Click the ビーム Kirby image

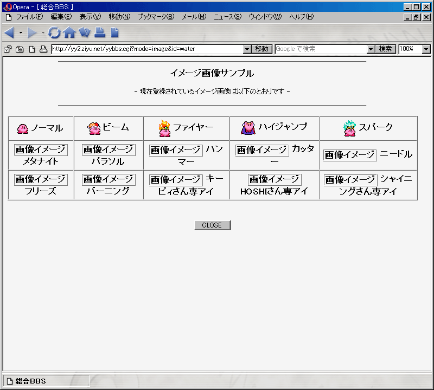pos(94,128)
